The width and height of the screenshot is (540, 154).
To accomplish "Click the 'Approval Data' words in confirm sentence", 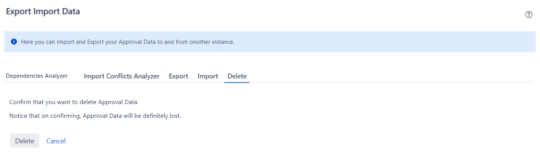I will (x=118, y=103).
